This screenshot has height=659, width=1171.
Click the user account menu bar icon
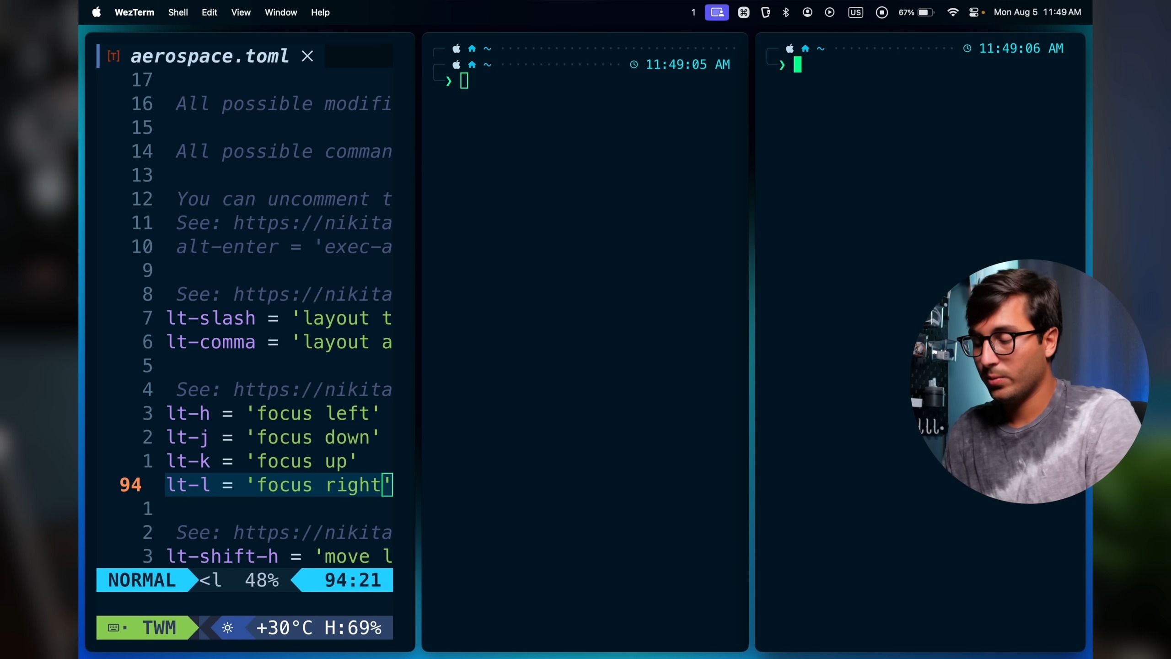point(807,12)
